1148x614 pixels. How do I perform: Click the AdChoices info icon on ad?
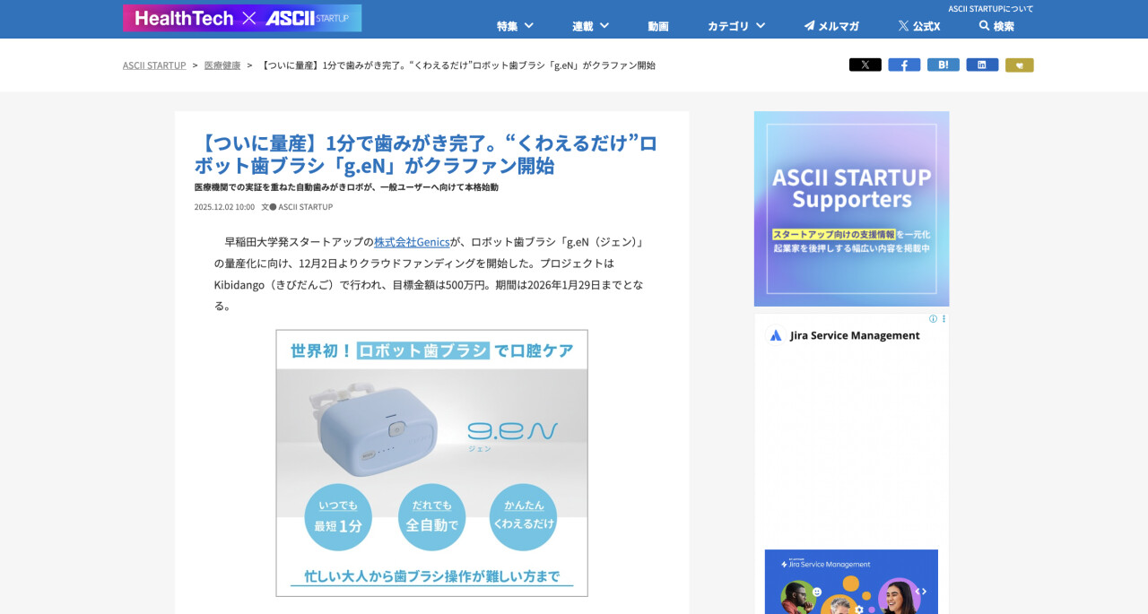pos(934,318)
